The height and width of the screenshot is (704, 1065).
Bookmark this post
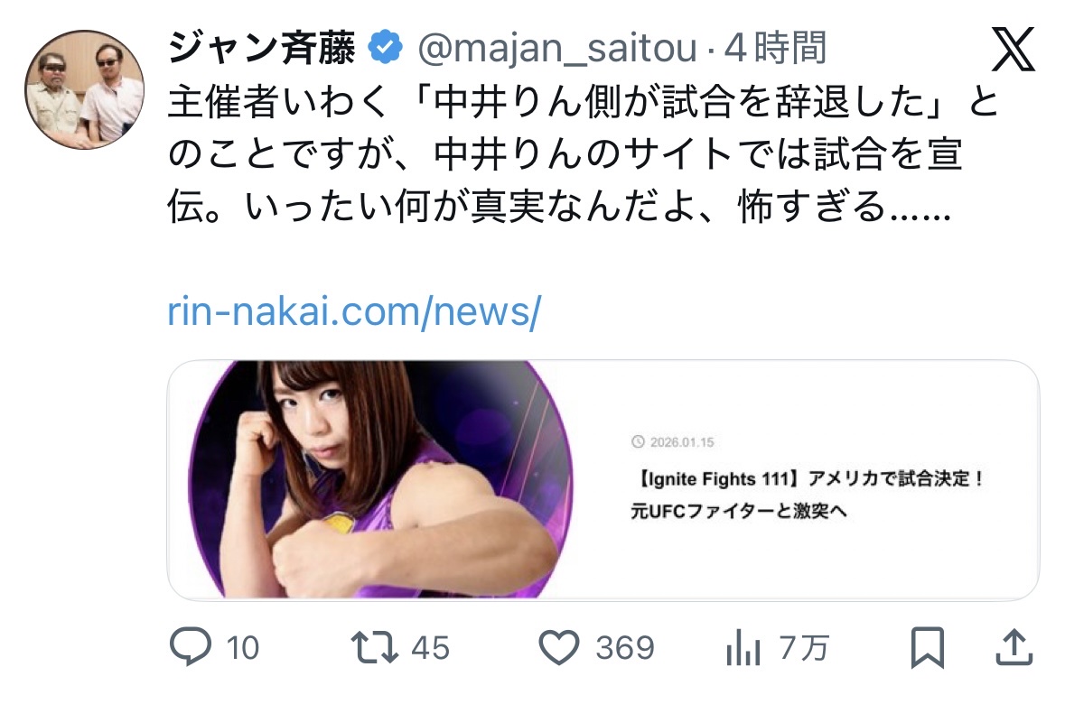(927, 648)
